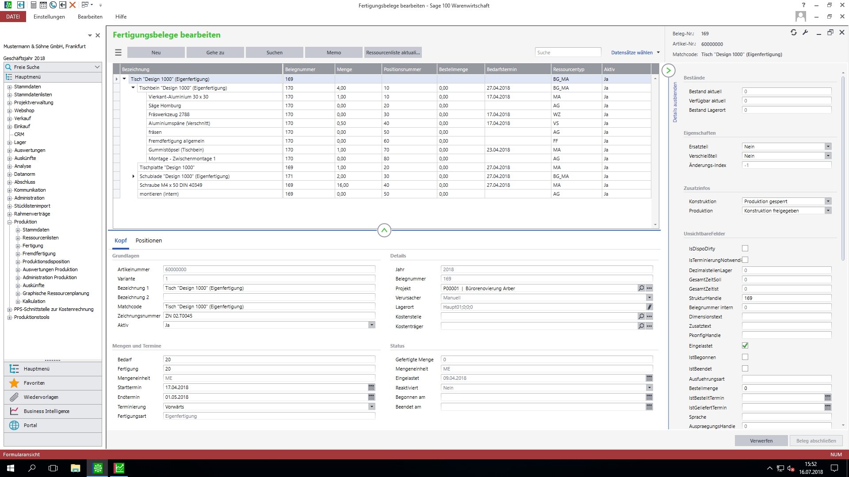Open the calculator icon in quick access toolbar
The width and height of the screenshot is (849, 477).
coord(34,5)
